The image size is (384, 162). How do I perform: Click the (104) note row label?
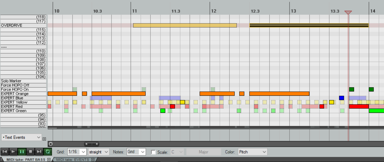[23, 77]
